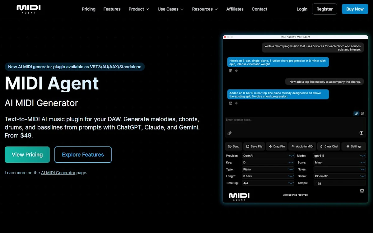Click the "AI MIDI Generator" subheading
Viewport: 373px width, 233px height.
coord(41,103)
